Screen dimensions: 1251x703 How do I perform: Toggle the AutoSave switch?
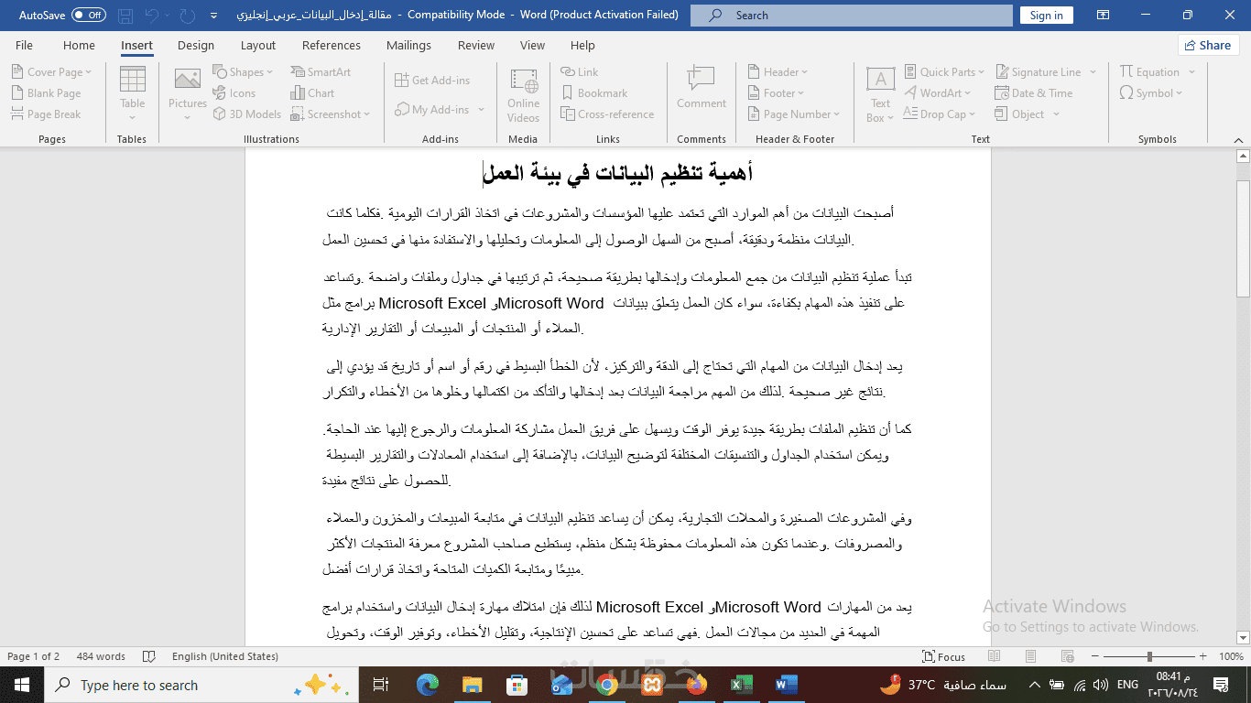pyautogui.click(x=88, y=15)
